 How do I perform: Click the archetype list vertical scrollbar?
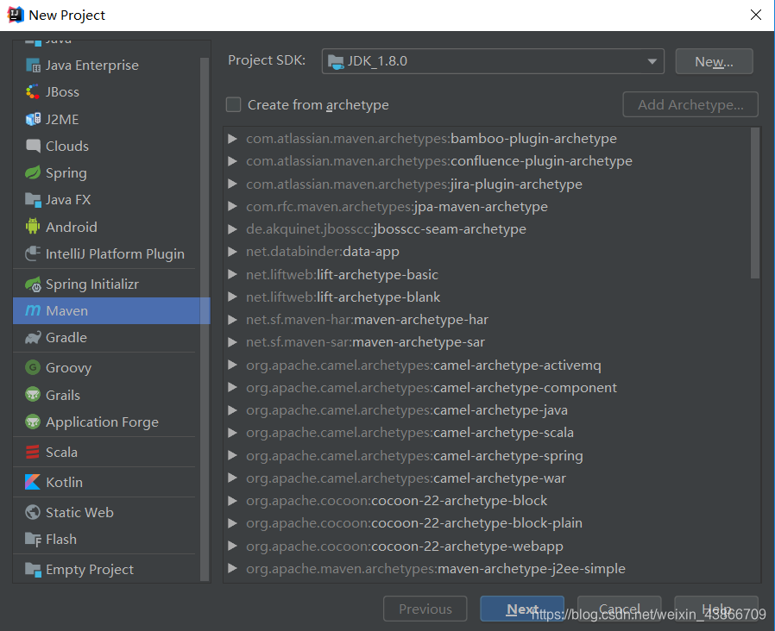coord(755,203)
